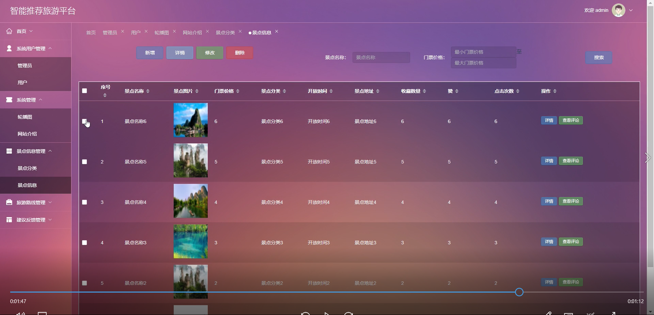Sort by 操作 column arrows
The height and width of the screenshot is (315, 654).
click(x=555, y=91)
